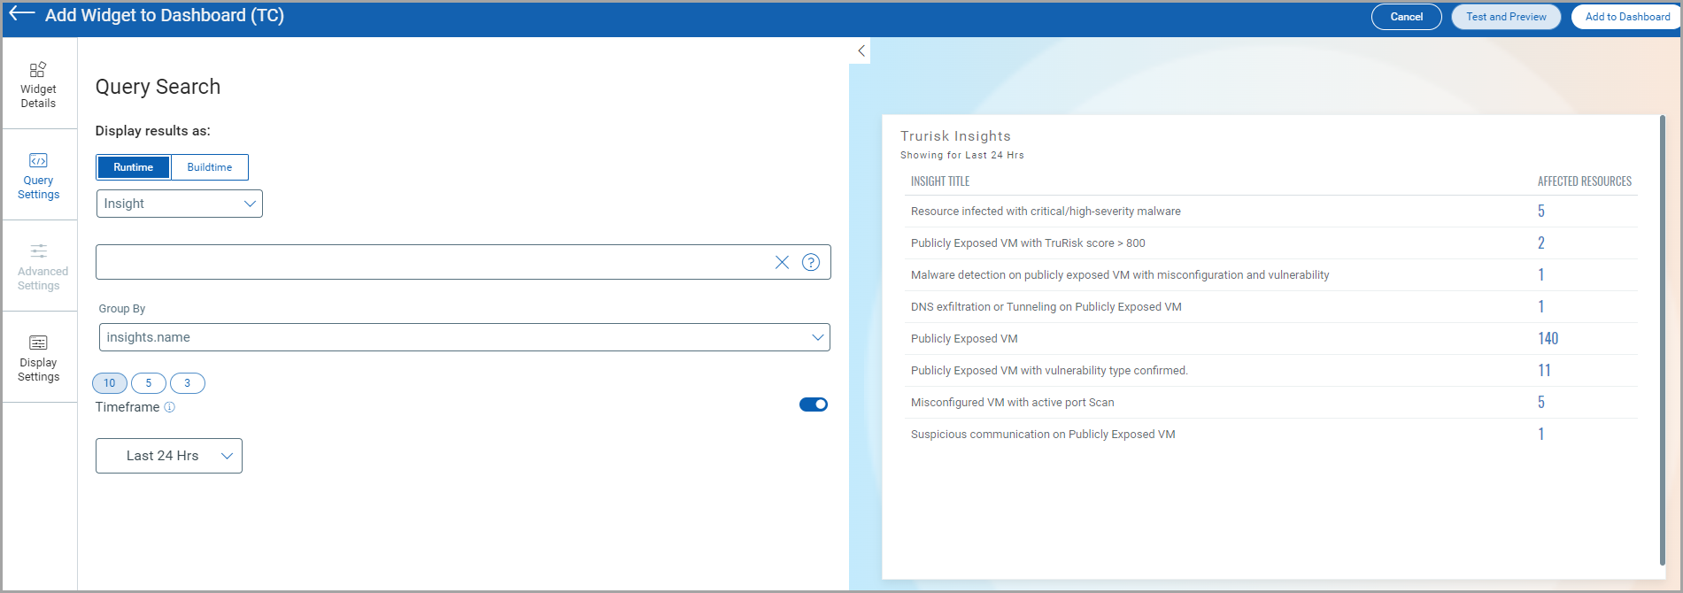Click INSIGHT TITLE column header
This screenshot has width=1683, height=593.
point(940,181)
